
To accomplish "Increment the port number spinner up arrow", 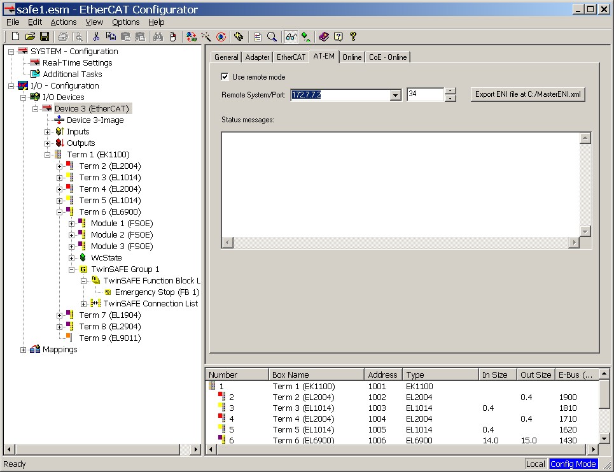I will [450, 91].
